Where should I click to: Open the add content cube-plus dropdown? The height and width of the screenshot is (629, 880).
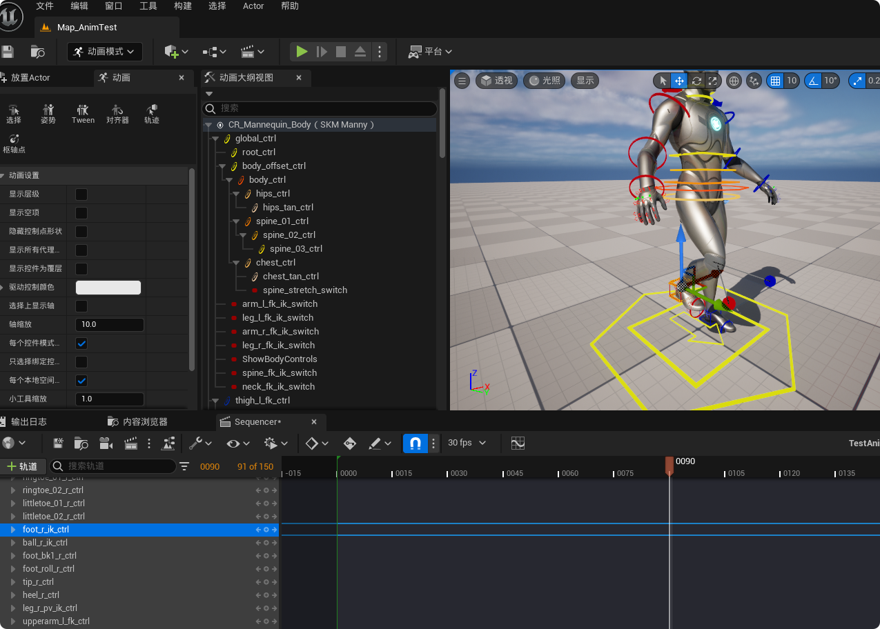click(177, 52)
